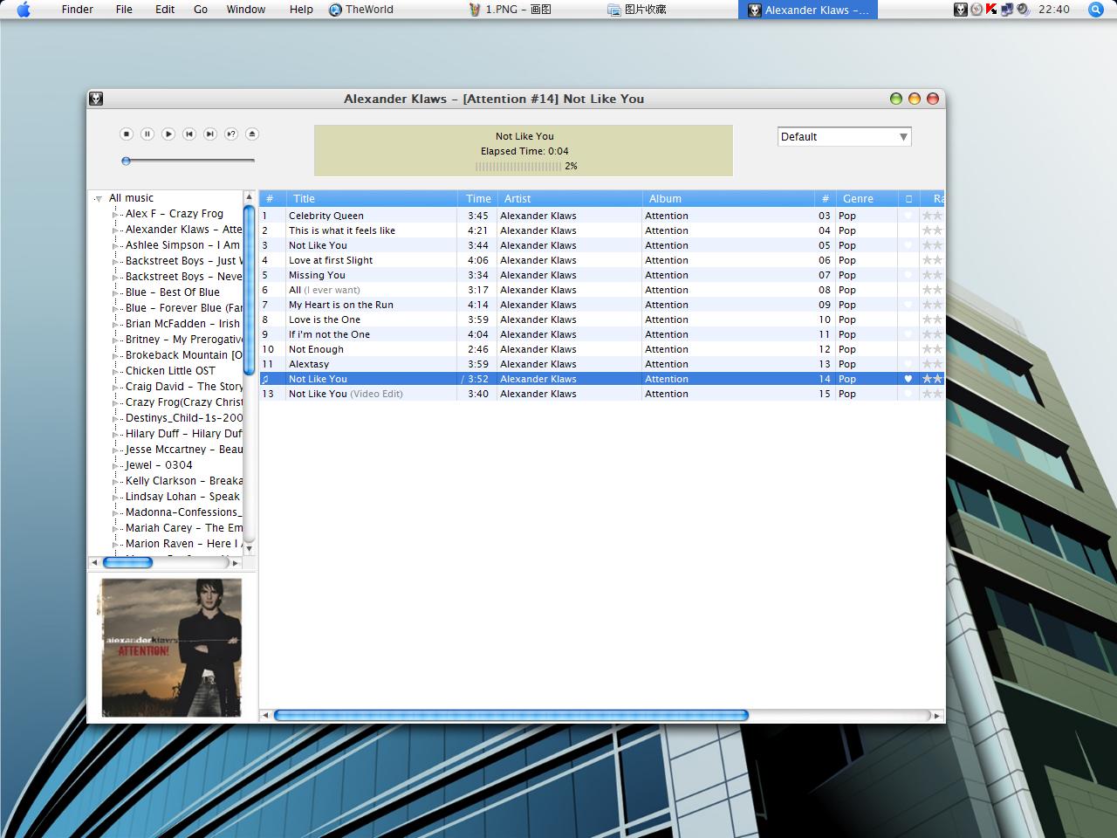Viewport: 1117px width, 838px height.
Task: Open the Window menu
Action: coord(246,10)
